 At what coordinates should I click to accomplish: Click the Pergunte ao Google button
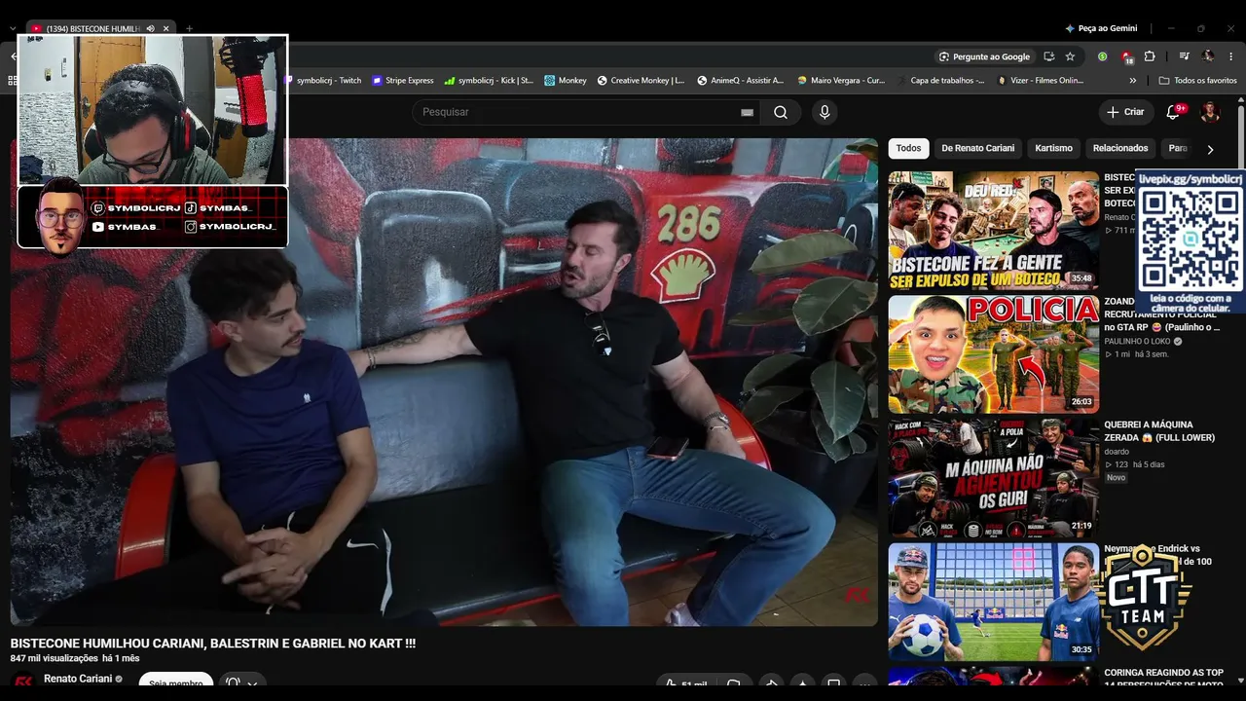[983, 56]
